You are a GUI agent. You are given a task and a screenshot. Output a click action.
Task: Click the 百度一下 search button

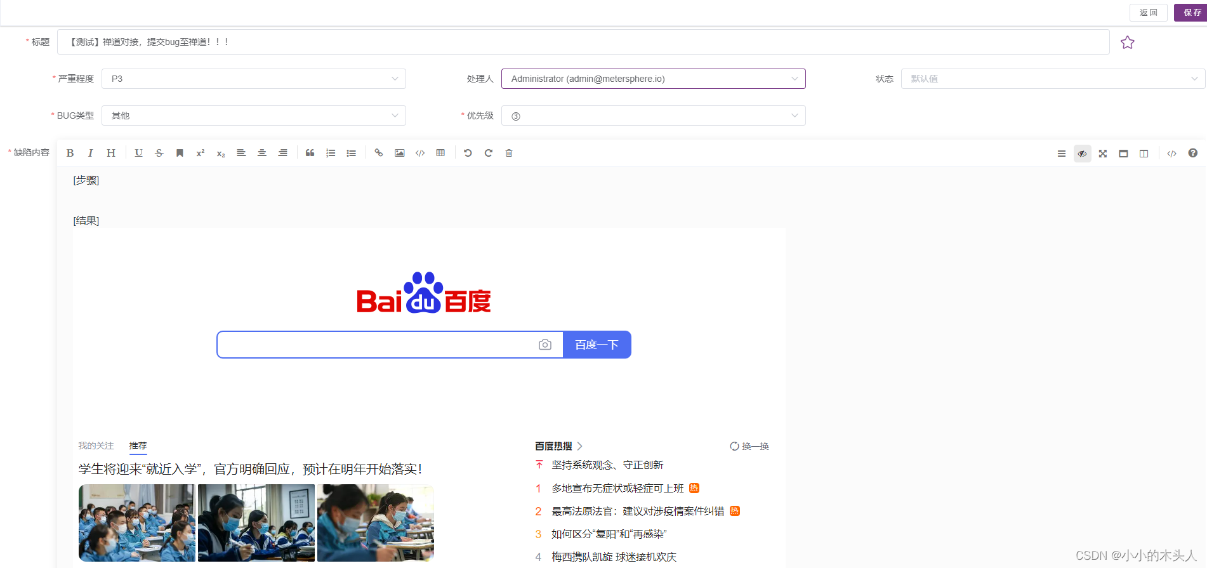coord(597,345)
